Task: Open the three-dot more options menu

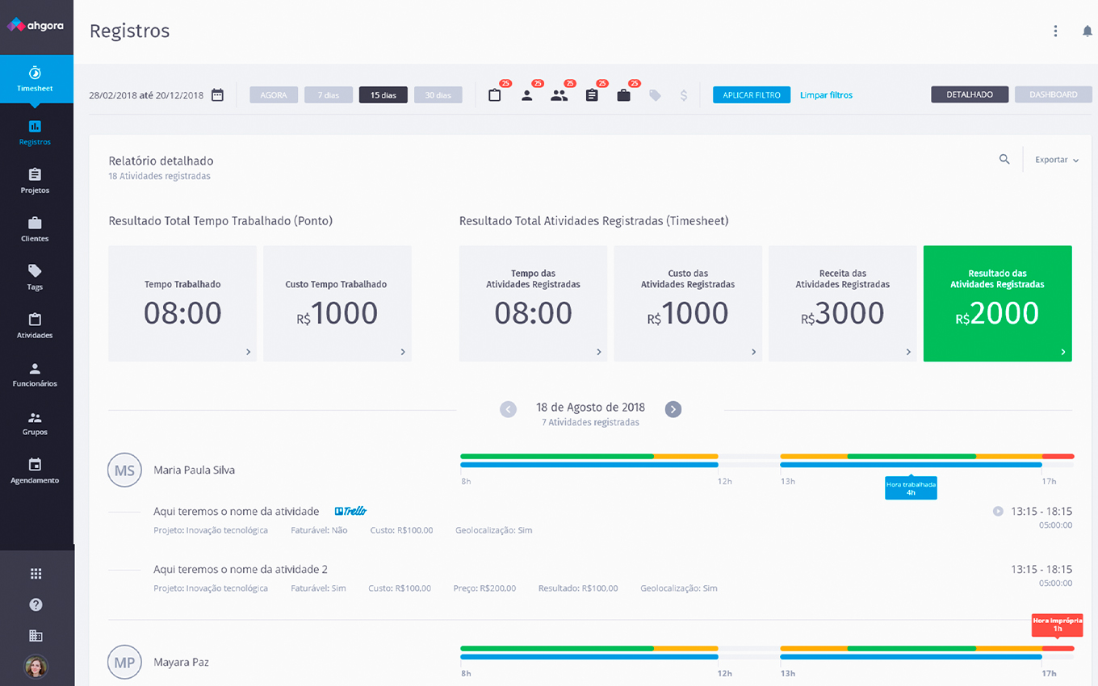Action: [x=1055, y=31]
